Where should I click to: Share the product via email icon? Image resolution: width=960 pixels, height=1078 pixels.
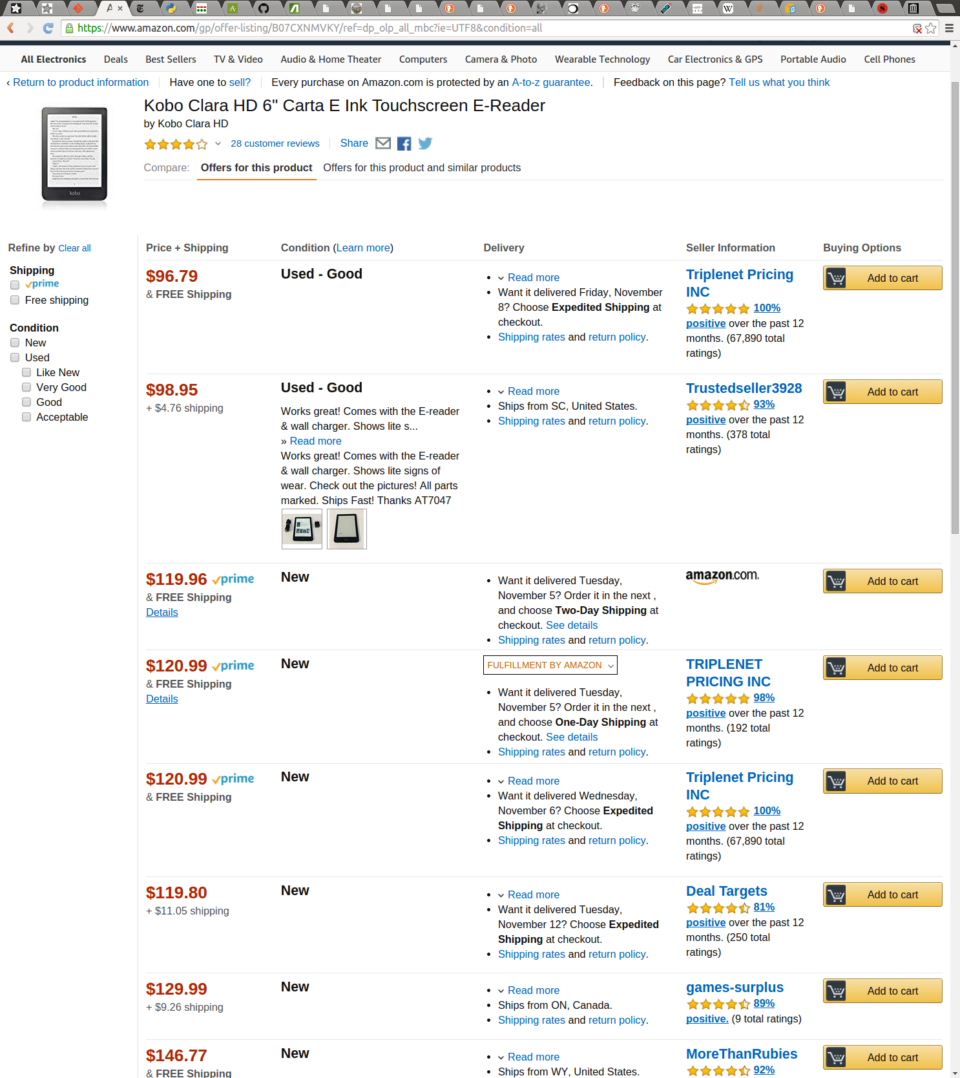click(383, 143)
